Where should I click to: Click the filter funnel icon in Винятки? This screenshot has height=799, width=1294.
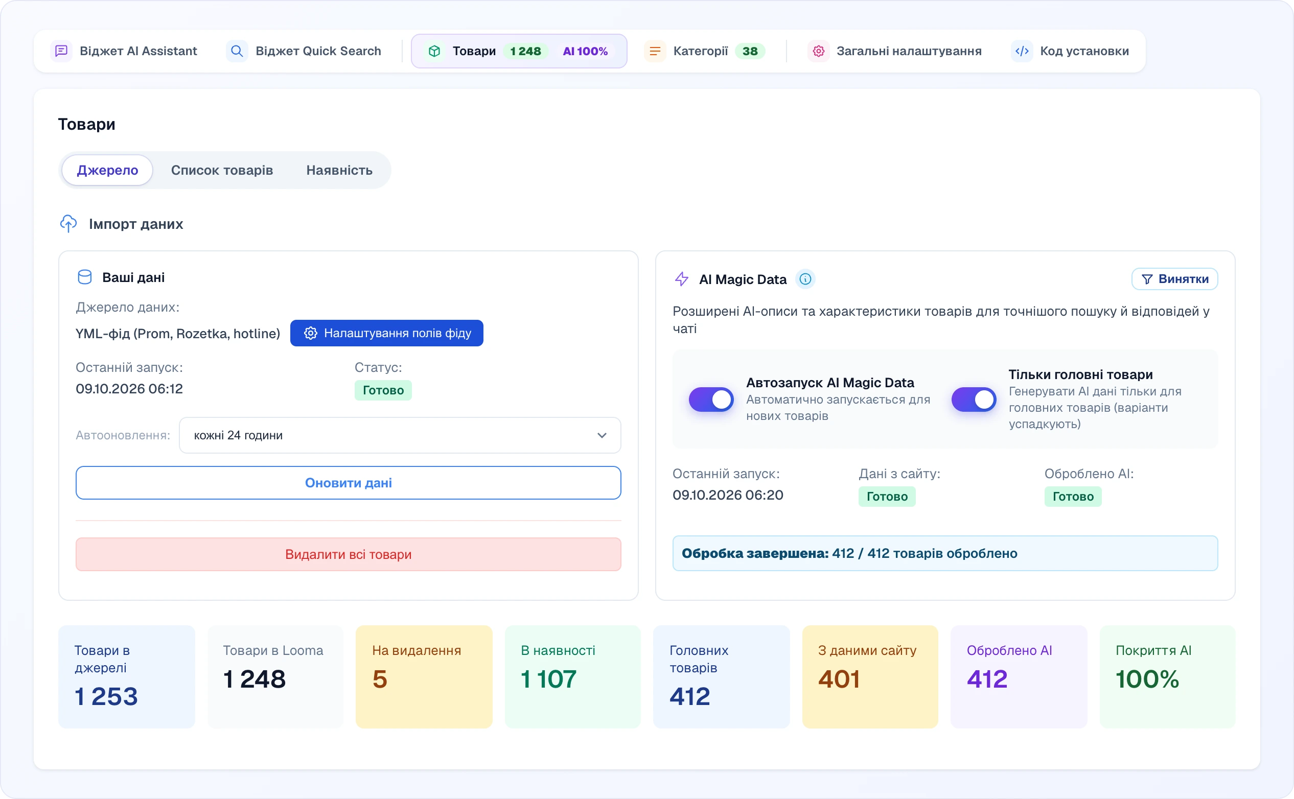(1146, 279)
